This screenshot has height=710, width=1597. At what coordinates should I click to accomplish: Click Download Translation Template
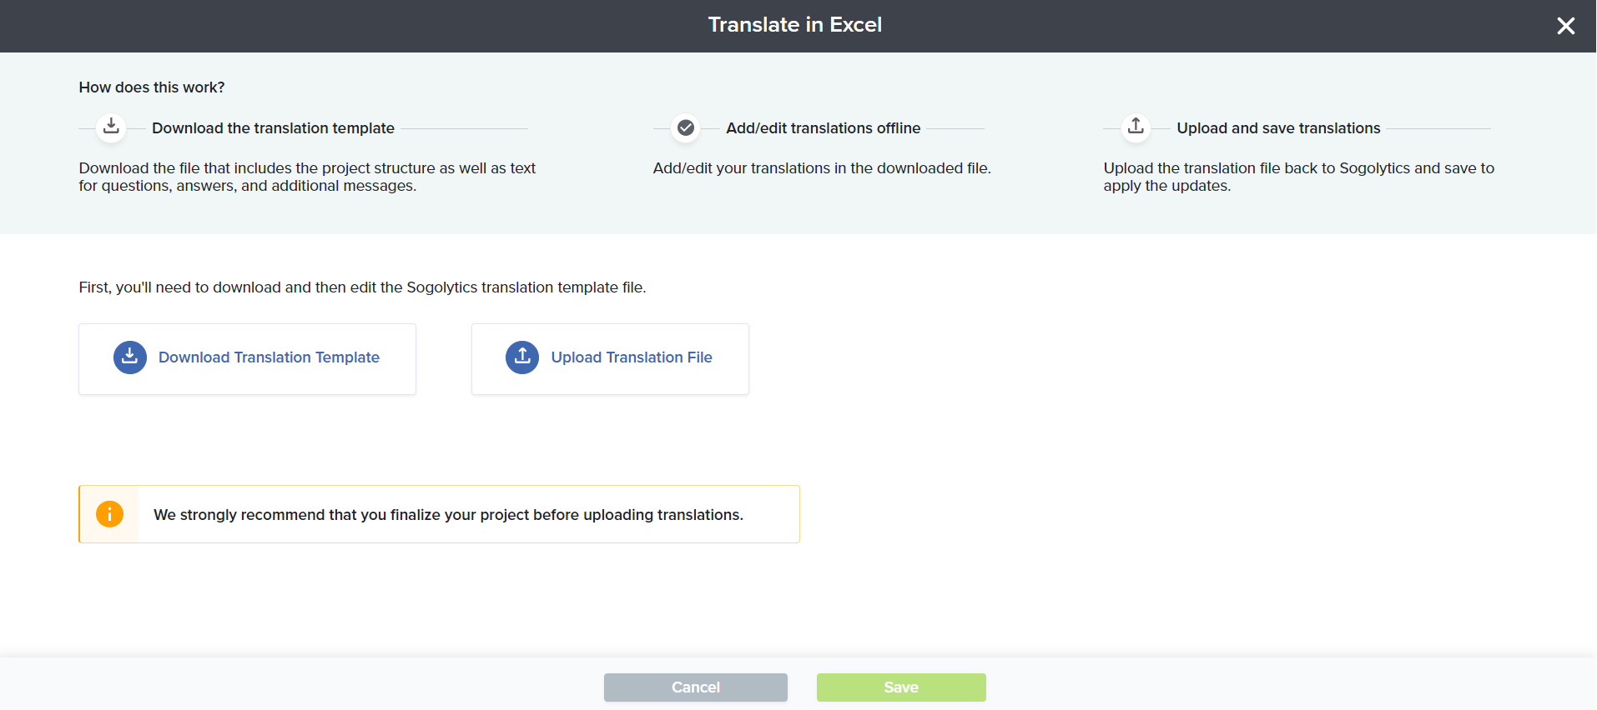point(268,357)
